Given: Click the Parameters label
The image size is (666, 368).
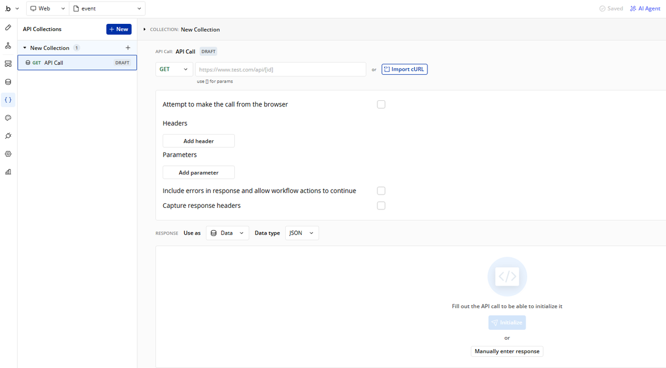Looking at the screenshot, I should pos(180,155).
